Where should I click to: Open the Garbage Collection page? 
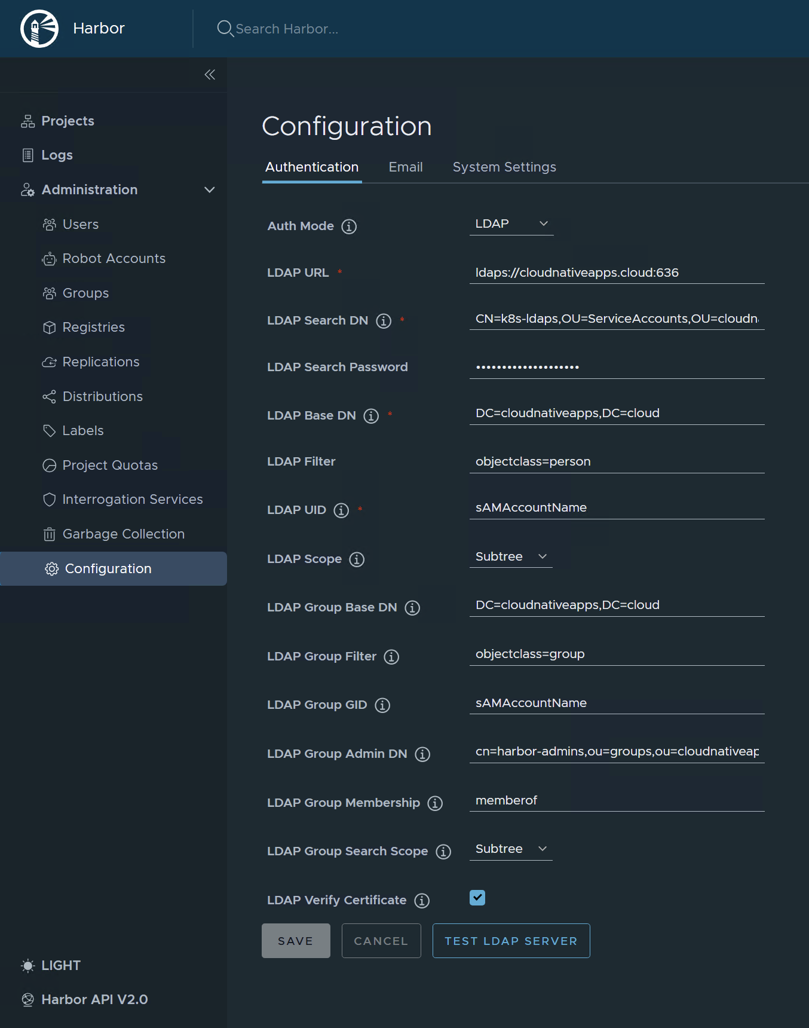click(x=123, y=534)
